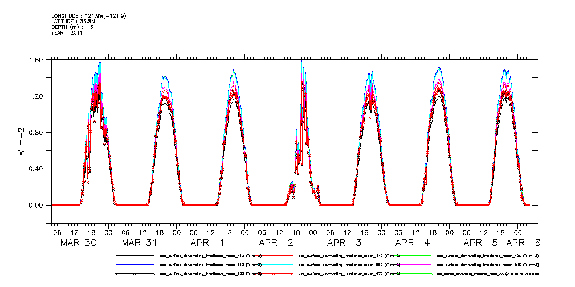Click legend text beside the cyan line
The width and height of the screenshot is (575, 287).
pyautogui.click(x=349, y=264)
